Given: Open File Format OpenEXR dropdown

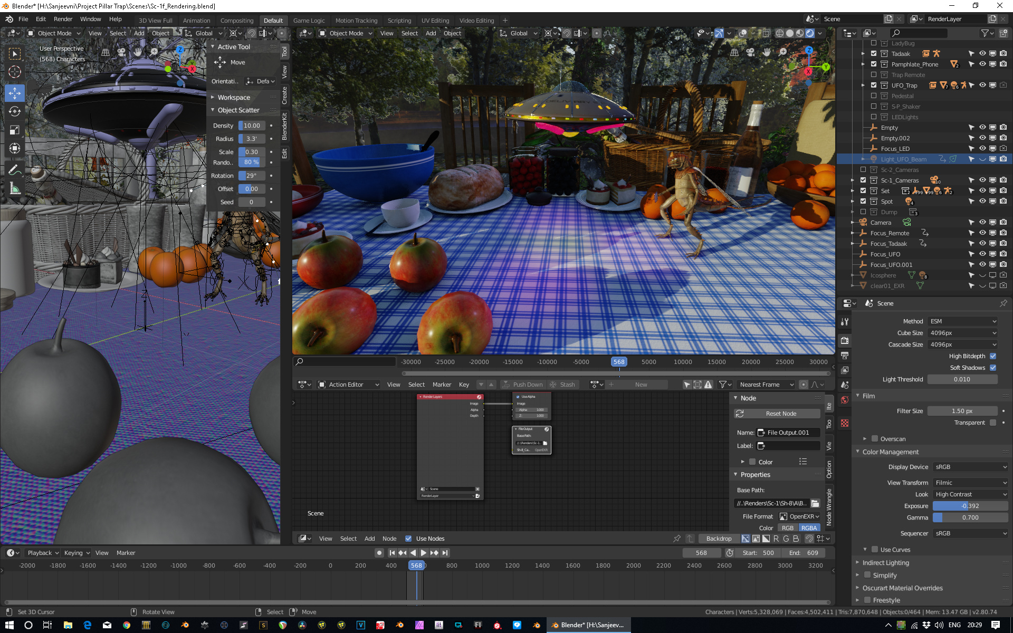Looking at the screenshot, I should (799, 516).
